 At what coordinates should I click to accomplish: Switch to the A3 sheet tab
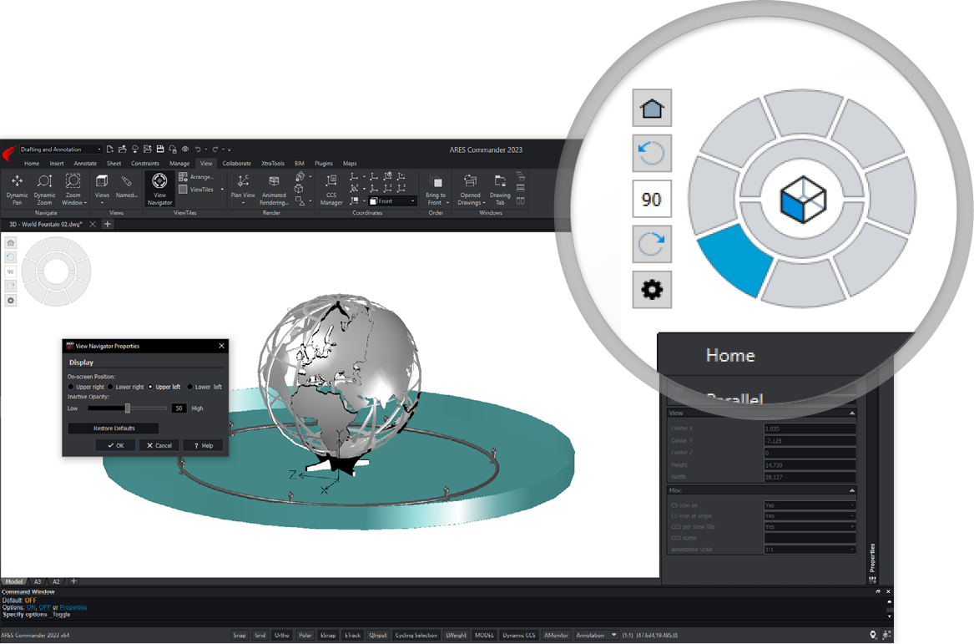coord(38,582)
